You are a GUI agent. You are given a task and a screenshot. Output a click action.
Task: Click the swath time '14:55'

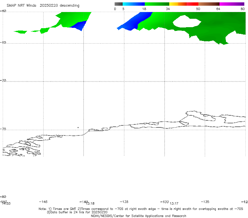pos(6,204)
